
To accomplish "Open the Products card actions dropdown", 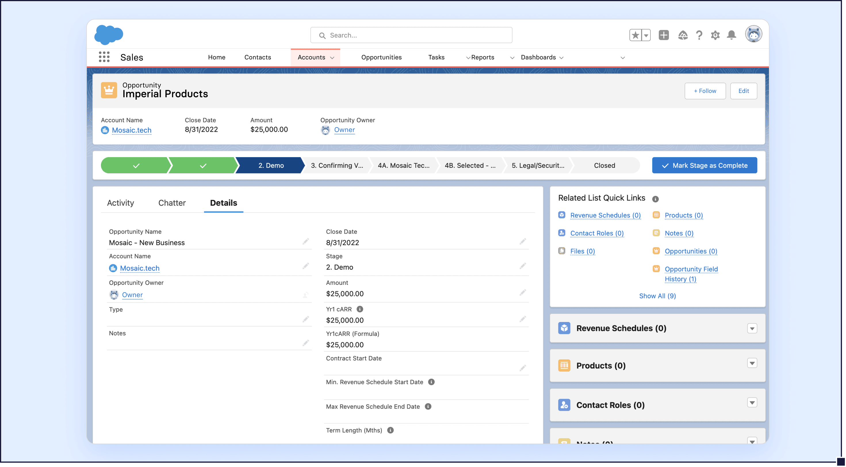I will (x=752, y=363).
